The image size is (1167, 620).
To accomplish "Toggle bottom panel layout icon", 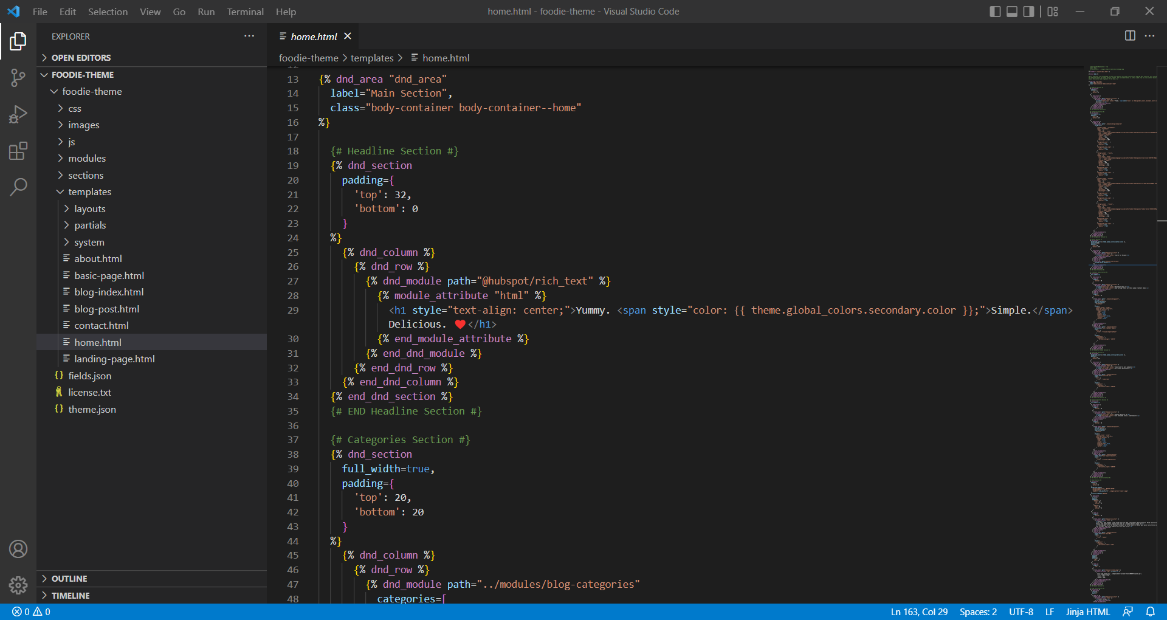I will pos(1012,12).
